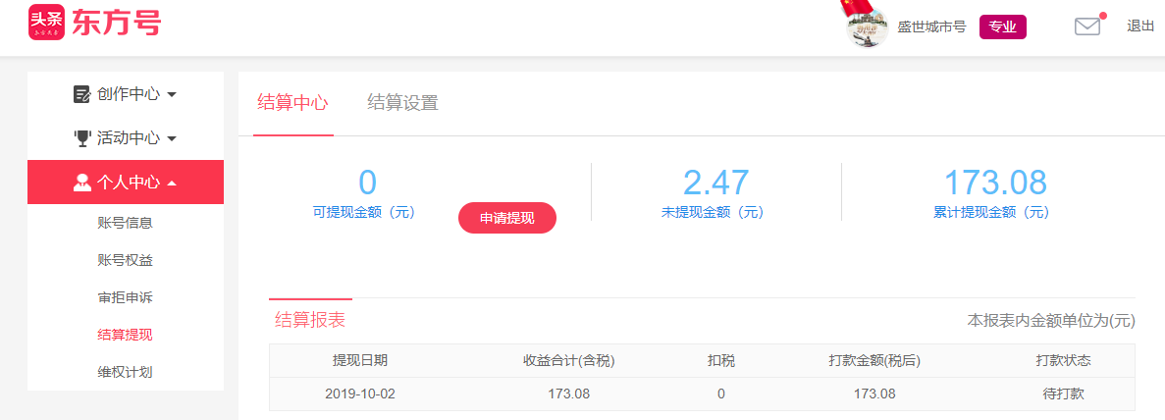
Task: Click the 个人中心 person icon
Action: (81, 183)
